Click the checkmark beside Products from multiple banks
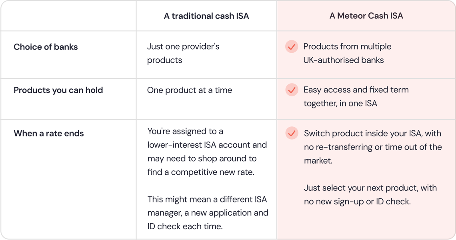The image size is (456, 240). tap(291, 46)
